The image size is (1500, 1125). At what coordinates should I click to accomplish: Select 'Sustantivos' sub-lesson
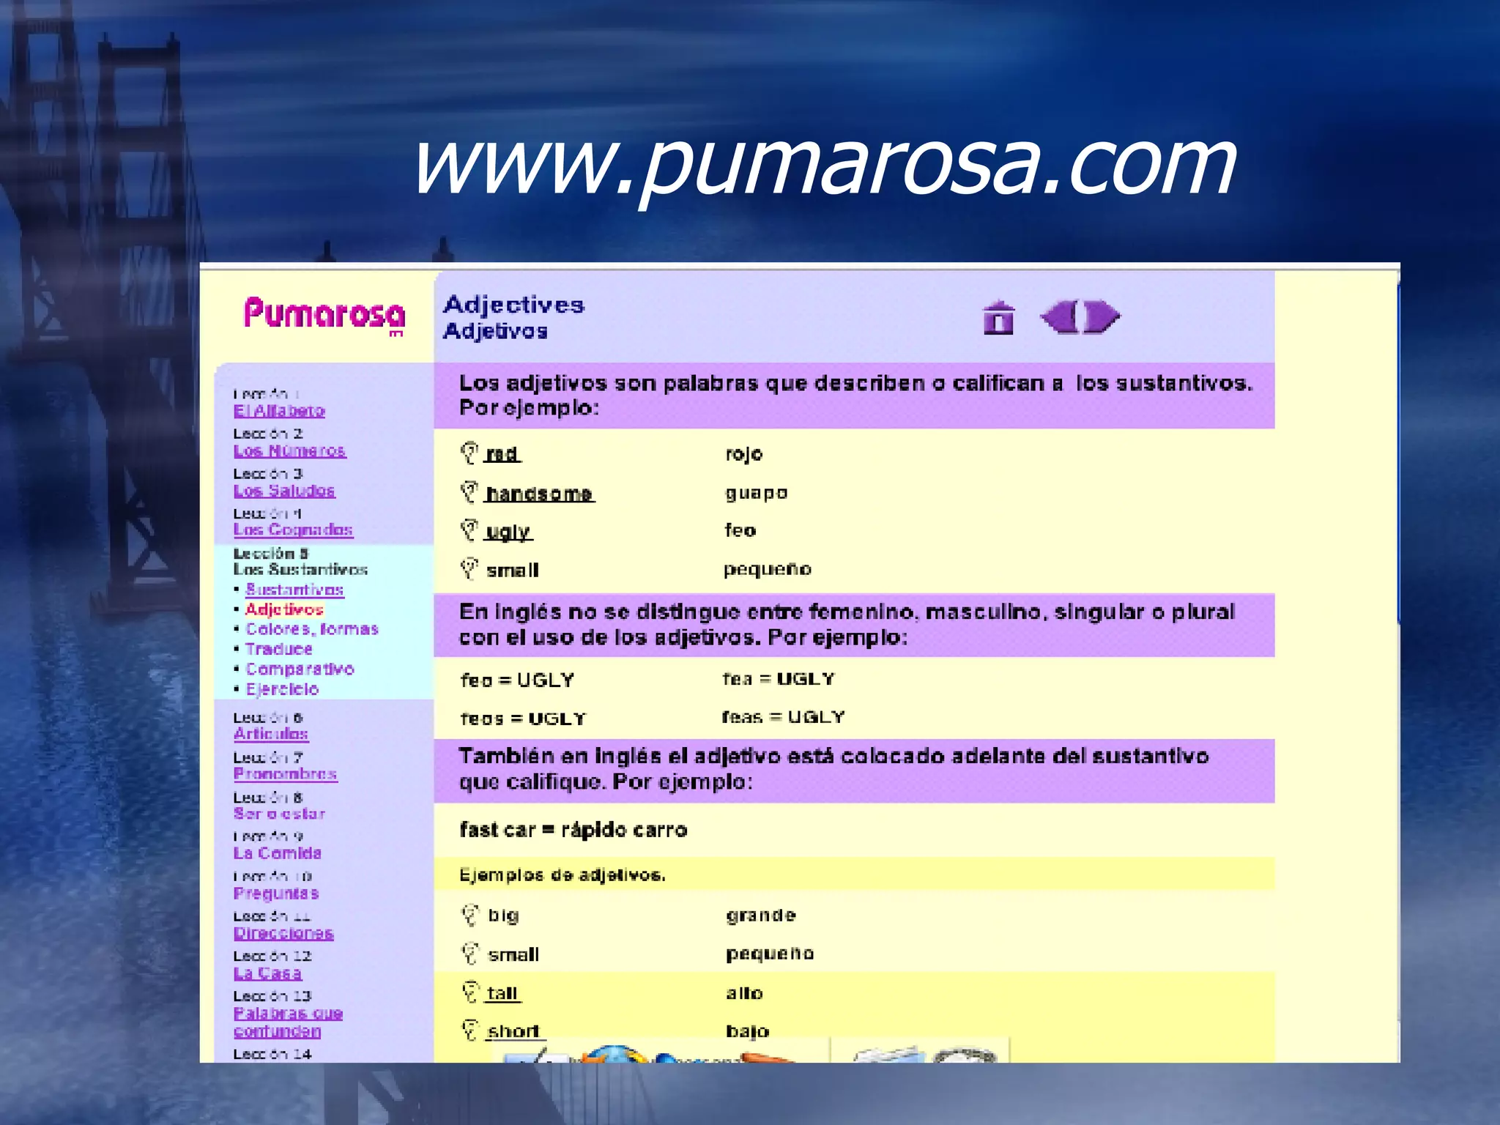pos(294,590)
